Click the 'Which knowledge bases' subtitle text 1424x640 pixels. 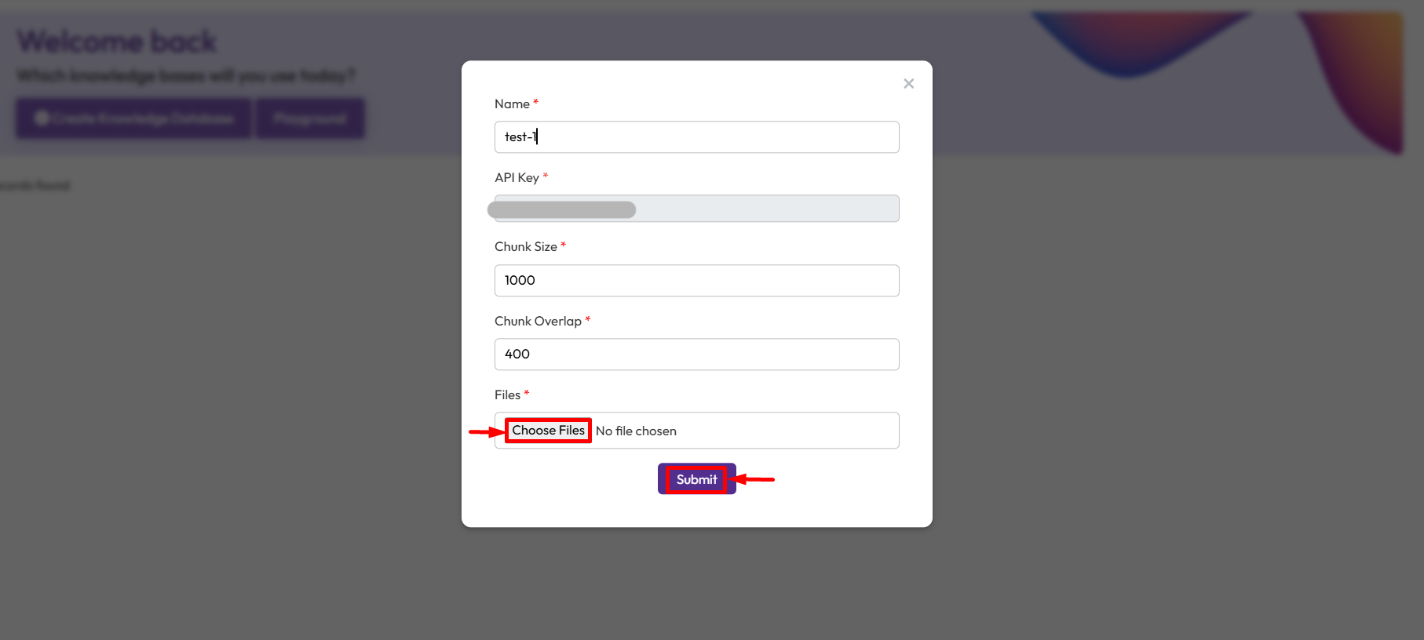coord(186,76)
